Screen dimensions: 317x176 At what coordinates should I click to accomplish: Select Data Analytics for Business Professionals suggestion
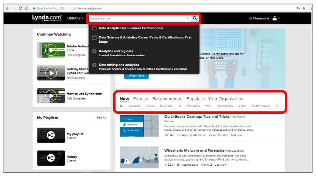pos(131,28)
